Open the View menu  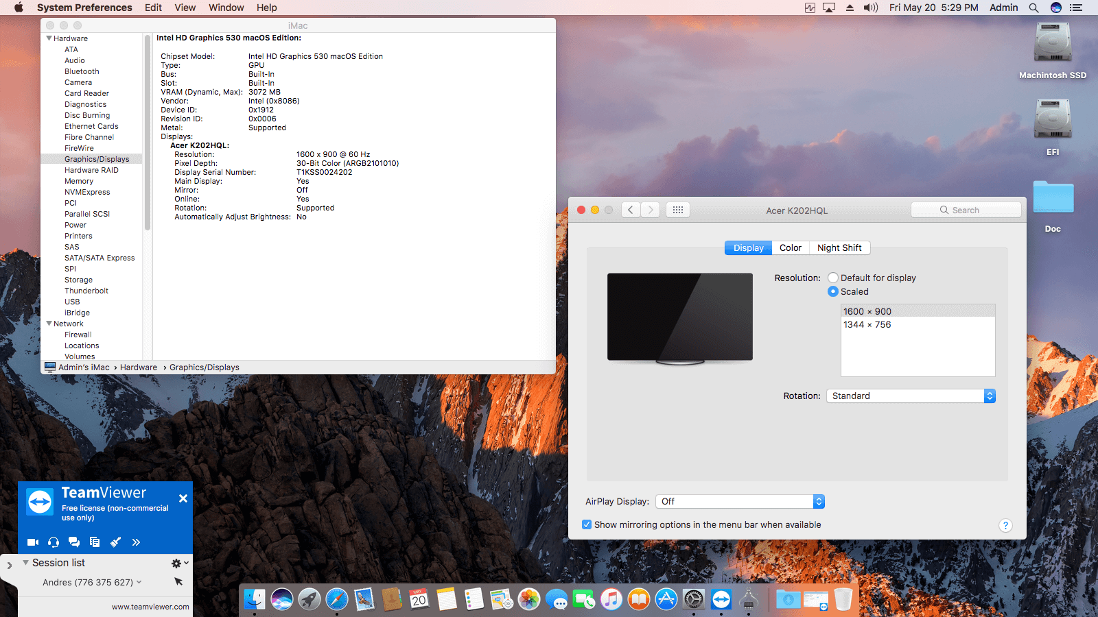[x=185, y=8]
